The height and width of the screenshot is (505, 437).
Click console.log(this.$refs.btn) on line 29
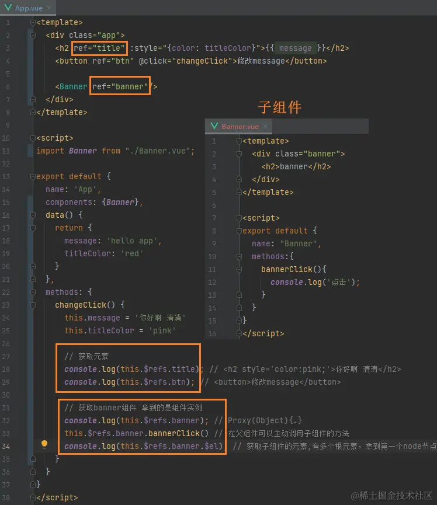[x=127, y=382]
